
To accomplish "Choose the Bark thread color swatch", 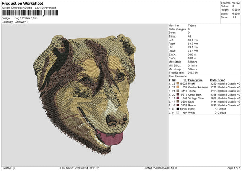I will pyautogui.click(x=177, y=102).
